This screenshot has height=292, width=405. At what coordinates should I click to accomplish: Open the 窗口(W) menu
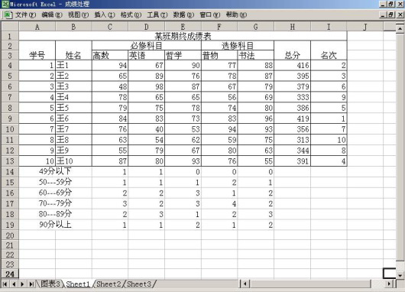click(x=209, y=15)
